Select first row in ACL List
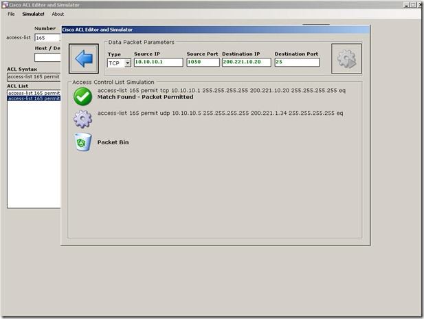The width and height of the screenshot is (424, 319). point(34,93)
